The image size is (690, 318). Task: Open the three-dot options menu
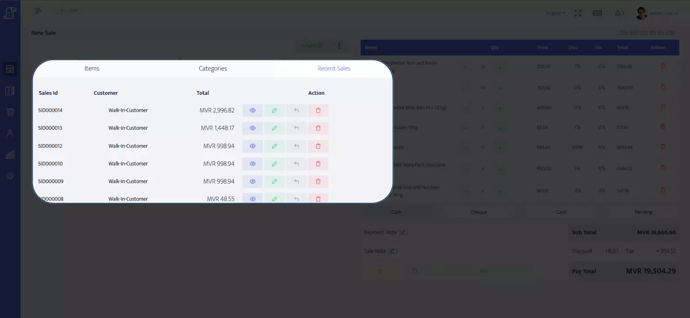(x=339, y=46)
